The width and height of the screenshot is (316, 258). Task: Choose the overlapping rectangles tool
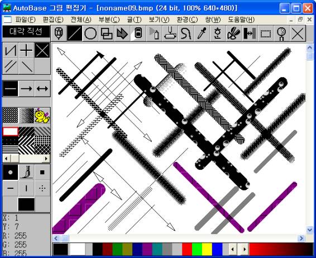107,34
